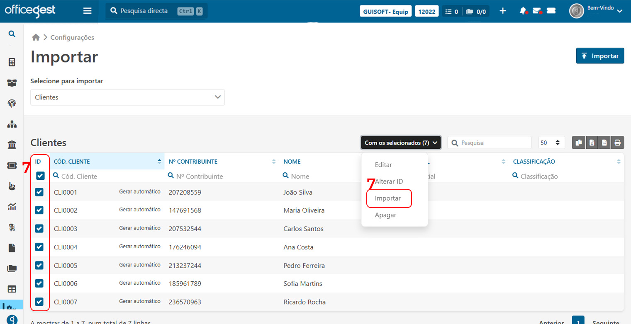Viewport: 631px width, 324px height.
Task: Open the document file icon in sidebar
Action: 12,248
